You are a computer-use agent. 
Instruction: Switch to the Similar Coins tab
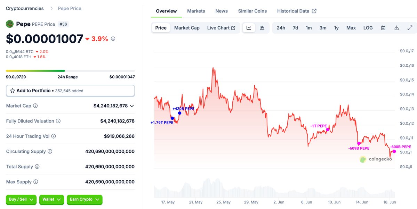coord(252,11)
